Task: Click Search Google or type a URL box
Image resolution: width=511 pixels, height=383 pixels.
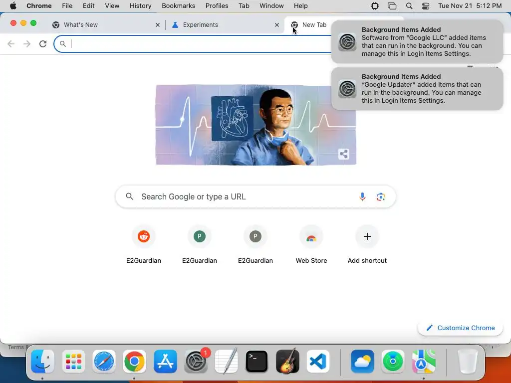Action: pos(255,196)
